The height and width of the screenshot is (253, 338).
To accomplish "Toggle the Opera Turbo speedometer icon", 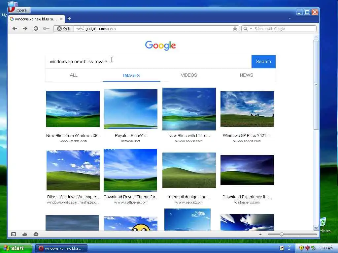I will click(x=36, y=234).
